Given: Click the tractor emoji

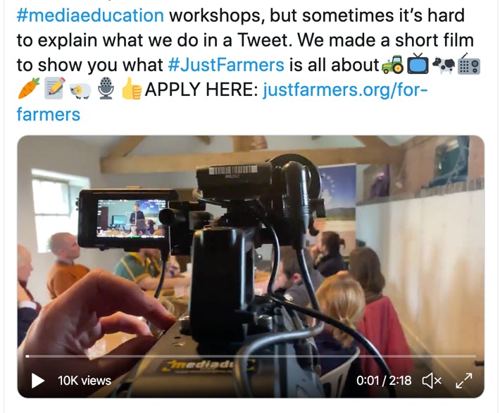Looking at the screenshot, I should tap(393, 64).
